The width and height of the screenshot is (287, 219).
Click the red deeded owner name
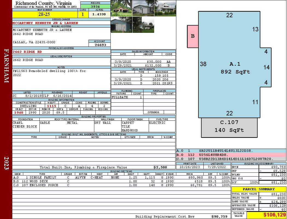click(x=45, y=23)
